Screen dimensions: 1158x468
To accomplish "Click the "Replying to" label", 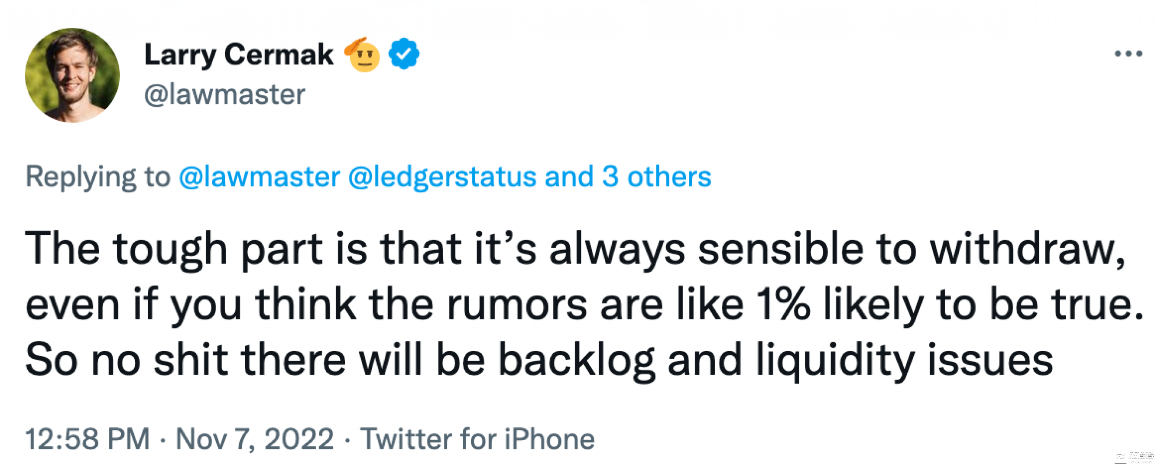I will [97, 176].
